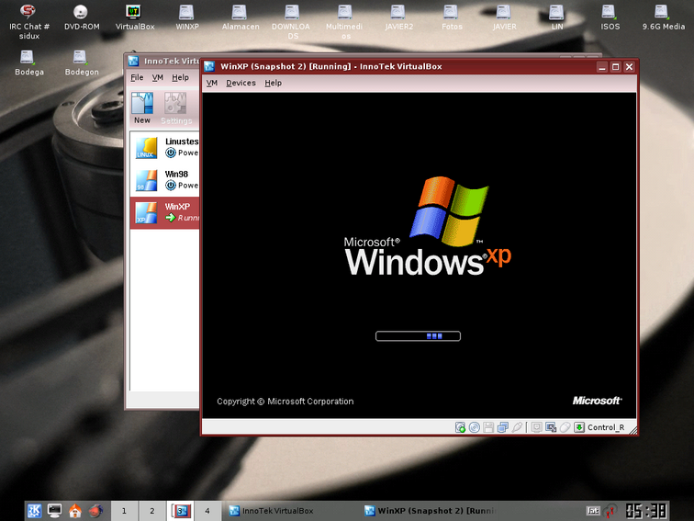Click the host key capture arrow icon

(x=579, y=427)
